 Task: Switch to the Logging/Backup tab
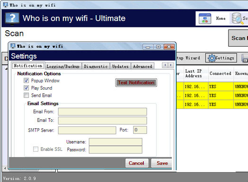click(63, 66)
